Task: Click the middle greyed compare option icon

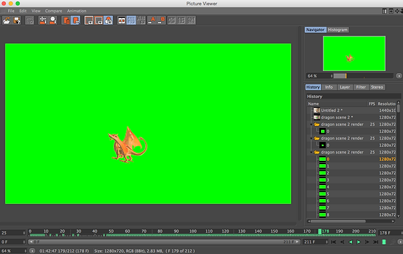Action: pyautogui.click(x=181, y=21)
